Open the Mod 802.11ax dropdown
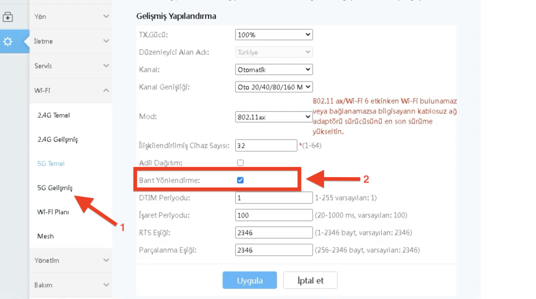This screenshot has height=299, width=536. [x=273, y=117]
